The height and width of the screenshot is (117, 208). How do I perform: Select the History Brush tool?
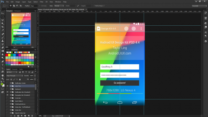click(3, 44)
